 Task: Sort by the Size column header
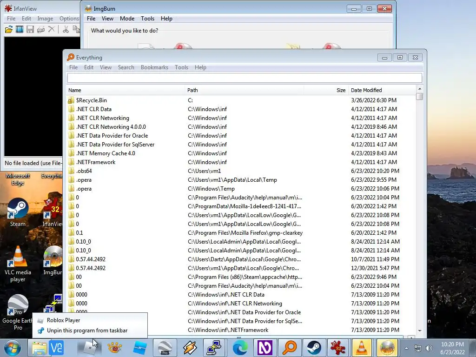pyautogui.click(x=326, y=90)
